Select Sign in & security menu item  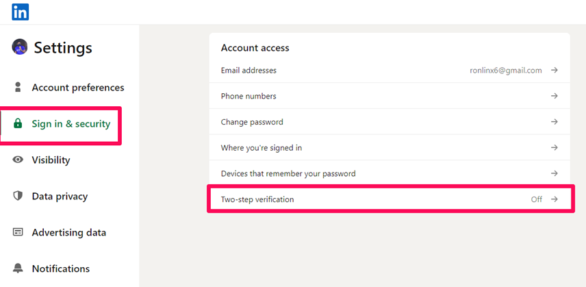click(x=71, y=124)
